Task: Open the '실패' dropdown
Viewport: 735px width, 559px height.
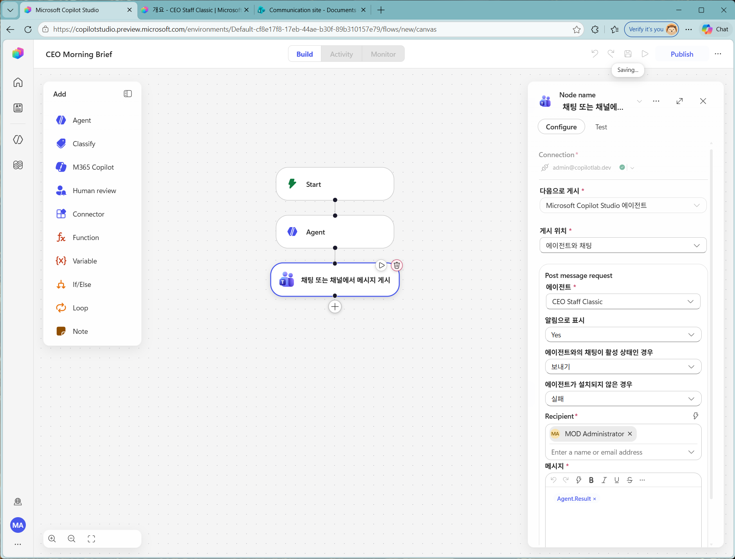Action: [x=623, y=399]
